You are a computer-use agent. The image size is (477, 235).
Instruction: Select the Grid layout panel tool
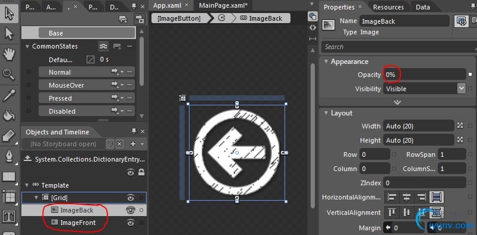click(x=9, y=197)
